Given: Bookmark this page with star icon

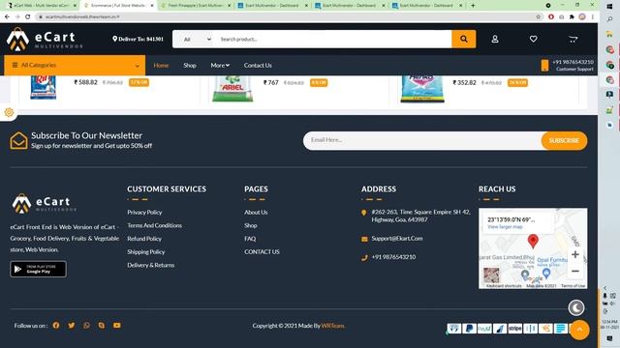Looking at the screenshot, I should coord(539,17).
